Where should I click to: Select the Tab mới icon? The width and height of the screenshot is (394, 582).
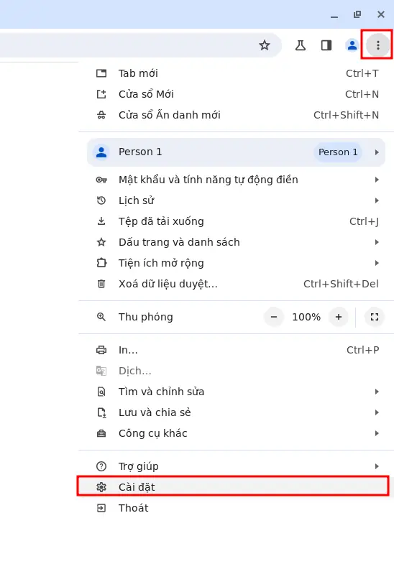(101, 73)
